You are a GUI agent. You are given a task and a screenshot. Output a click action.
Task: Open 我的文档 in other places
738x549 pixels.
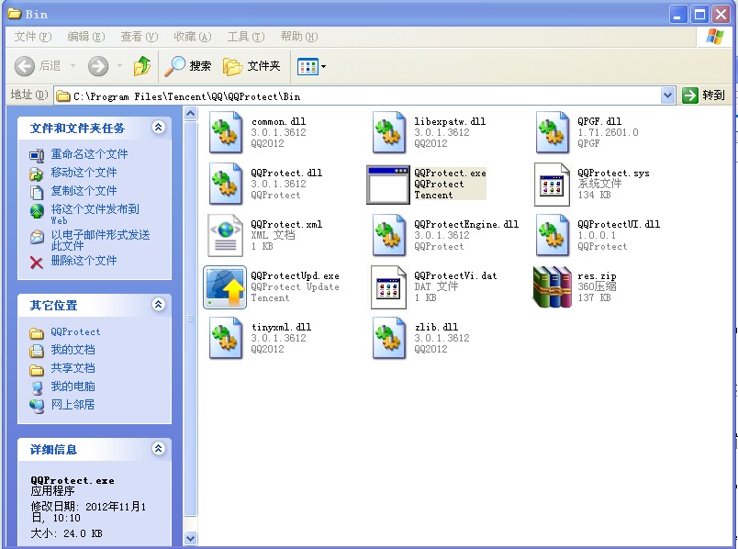[x=73, y=350]
